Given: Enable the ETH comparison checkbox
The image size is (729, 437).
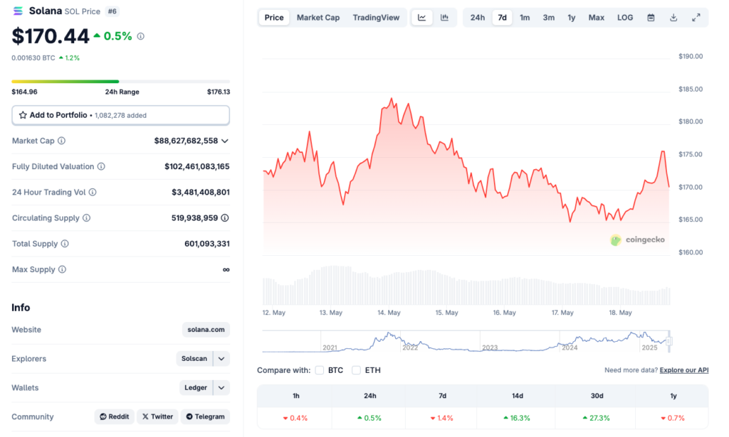Looking at the screenshot, I should coord(357,370).
